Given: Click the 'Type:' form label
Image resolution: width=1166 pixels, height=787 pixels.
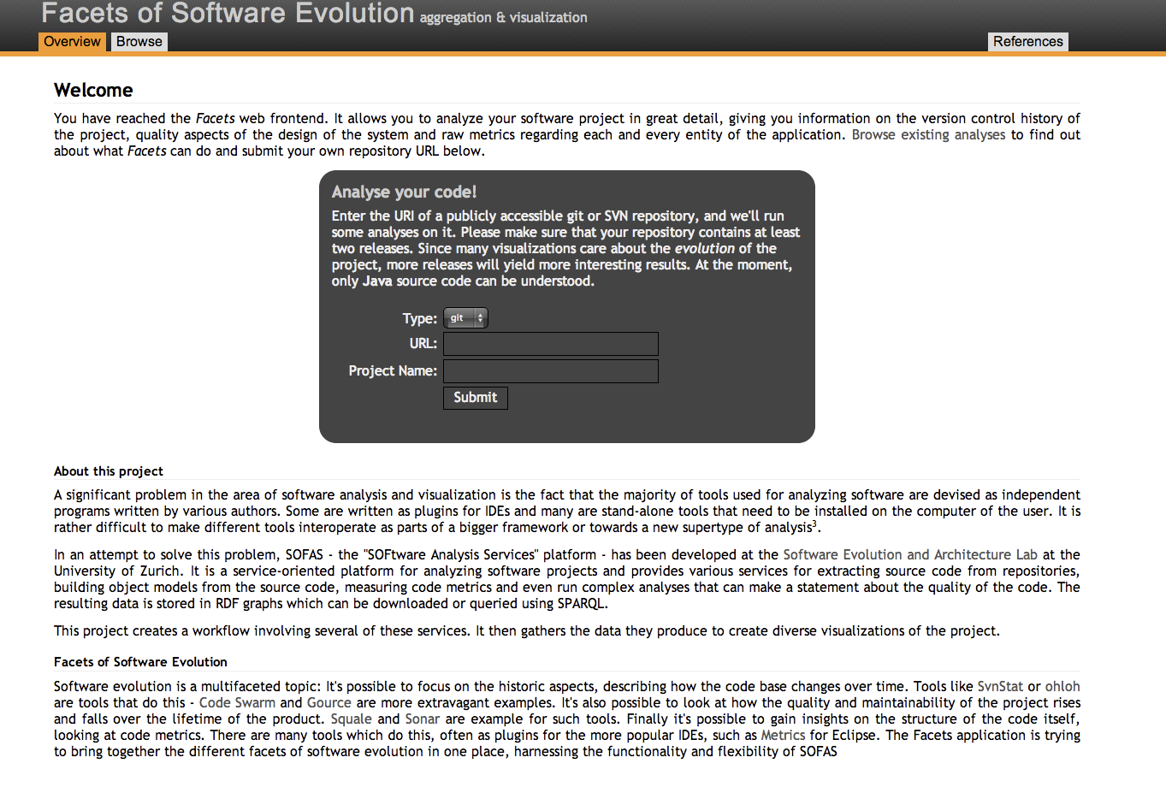Looking at the screenshot, I should [x=419, y=319].
